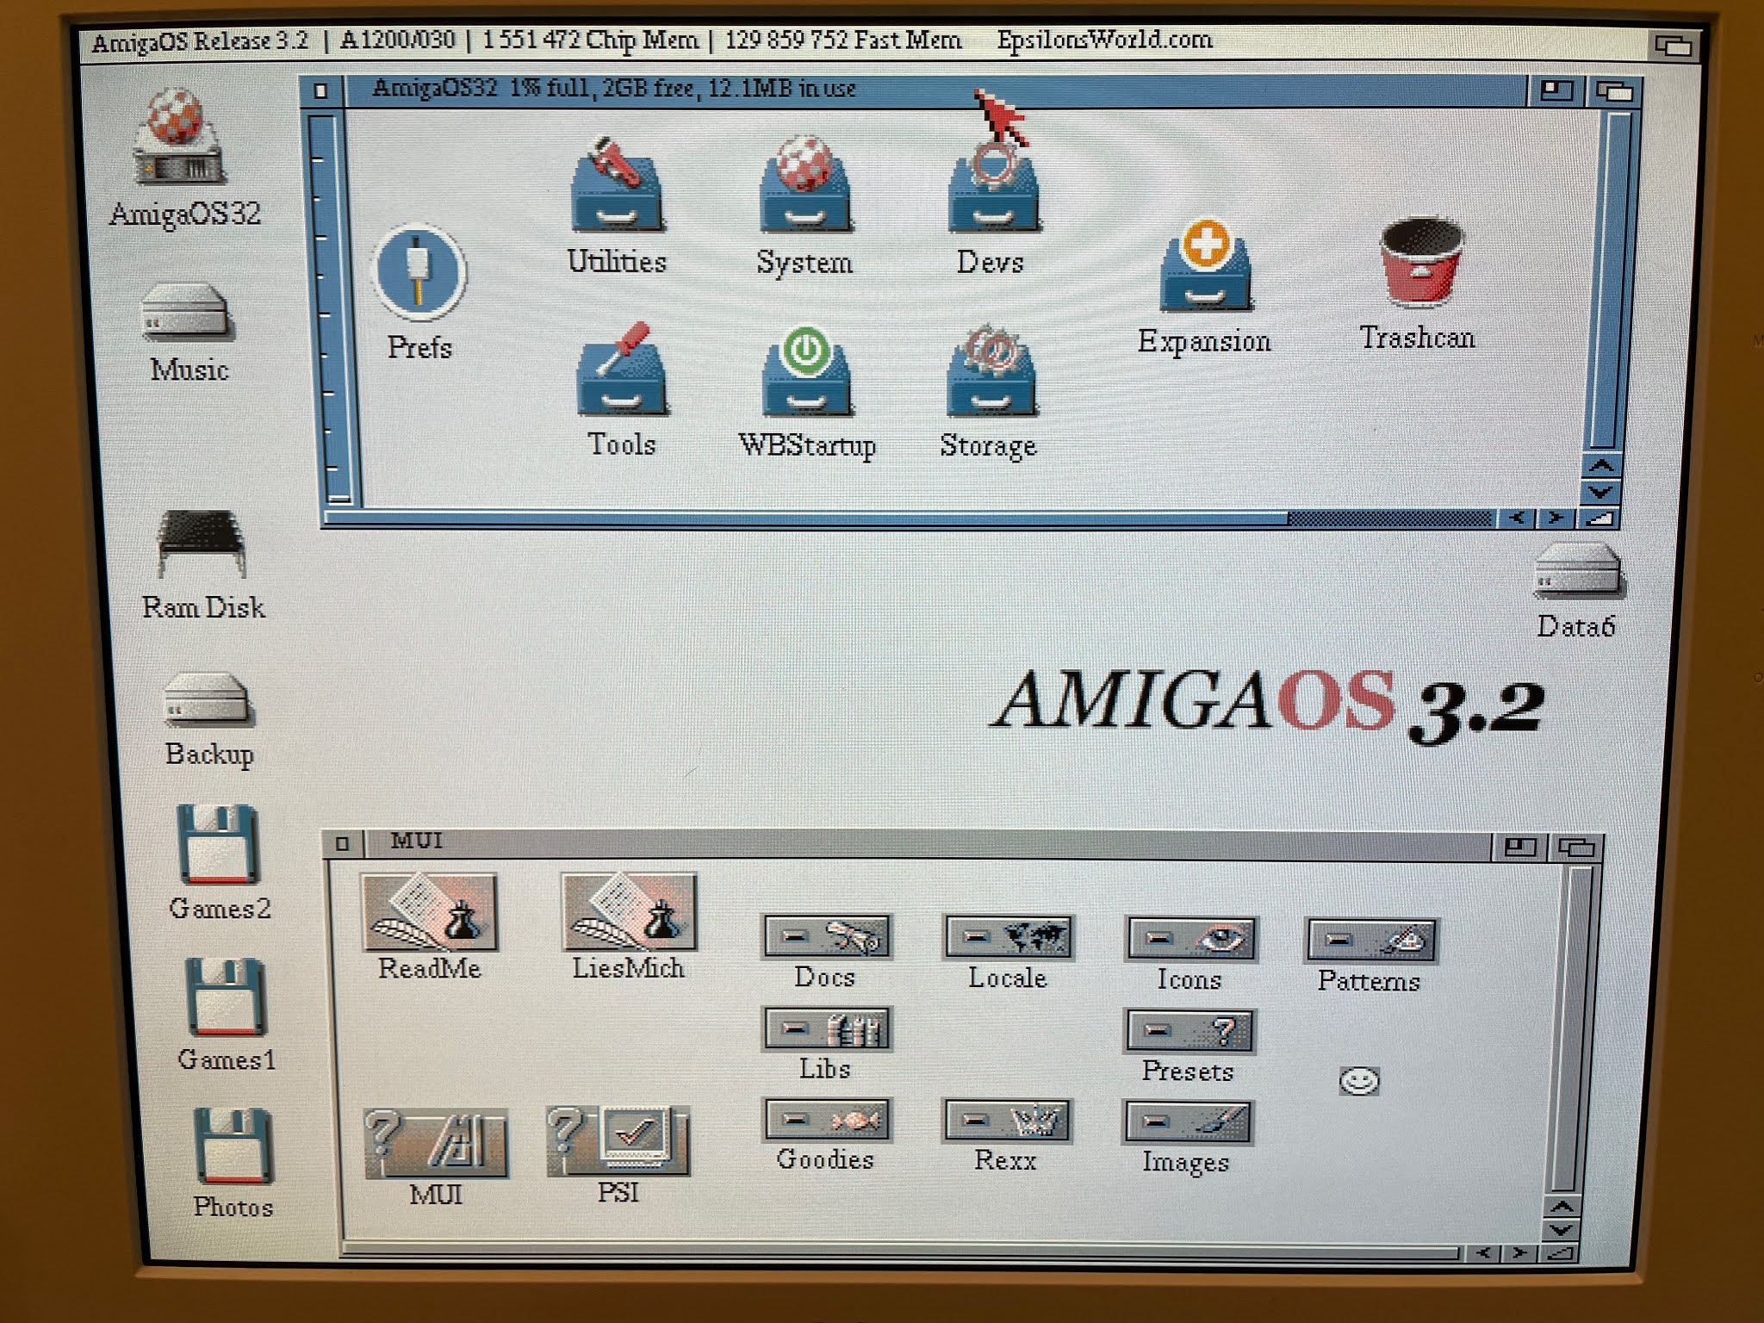Click the zoom gadget of MUI window

pos(1519,847)
